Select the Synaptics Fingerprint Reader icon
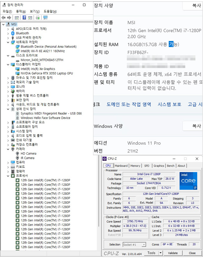 point(17,113)
